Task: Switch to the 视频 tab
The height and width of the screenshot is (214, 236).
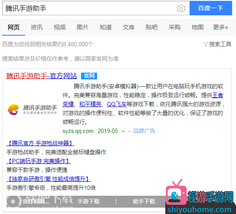Action: coord(60,27)
